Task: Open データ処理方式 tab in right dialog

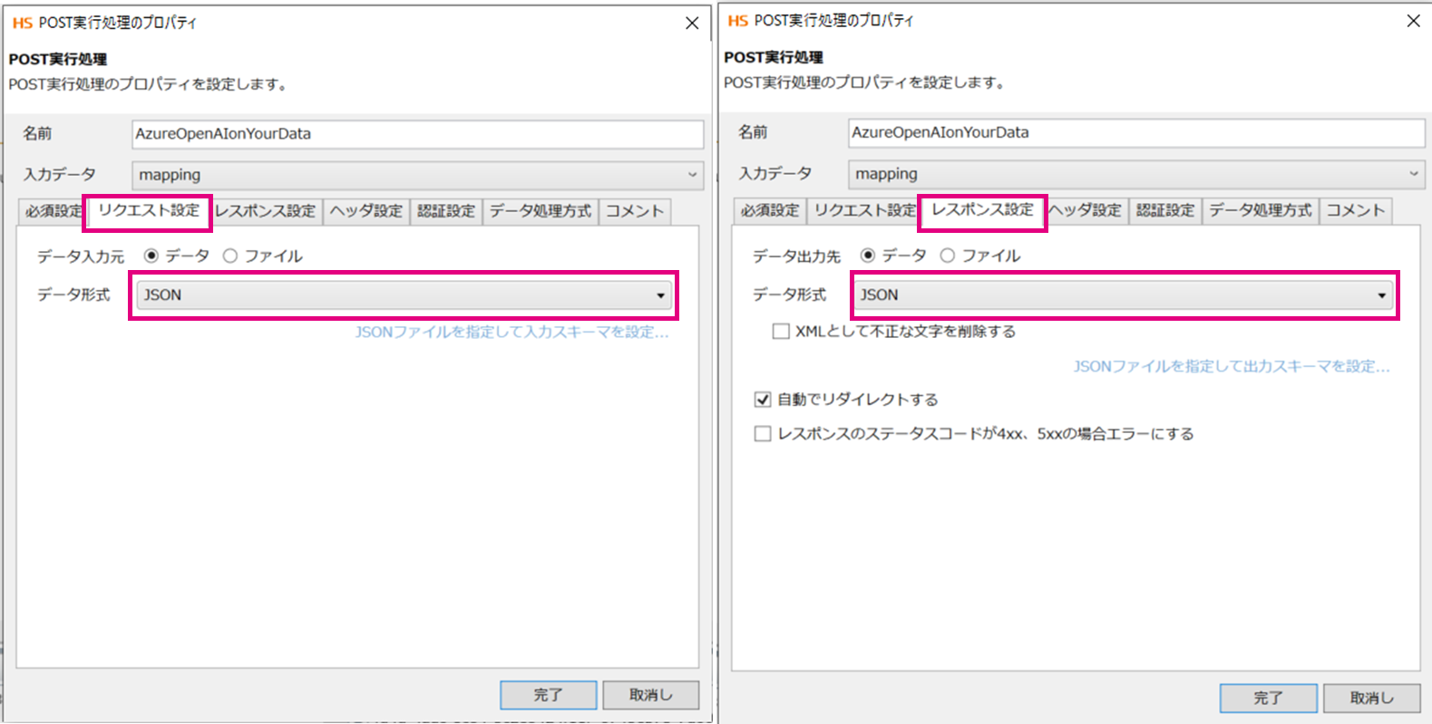Action: (1261, 210)
